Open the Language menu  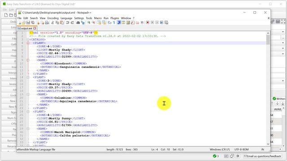tap(66, 18)
